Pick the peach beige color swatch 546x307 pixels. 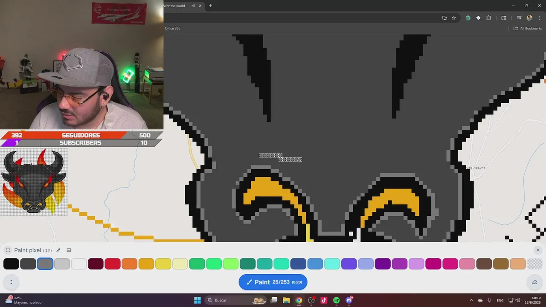(x=518, y=264)
